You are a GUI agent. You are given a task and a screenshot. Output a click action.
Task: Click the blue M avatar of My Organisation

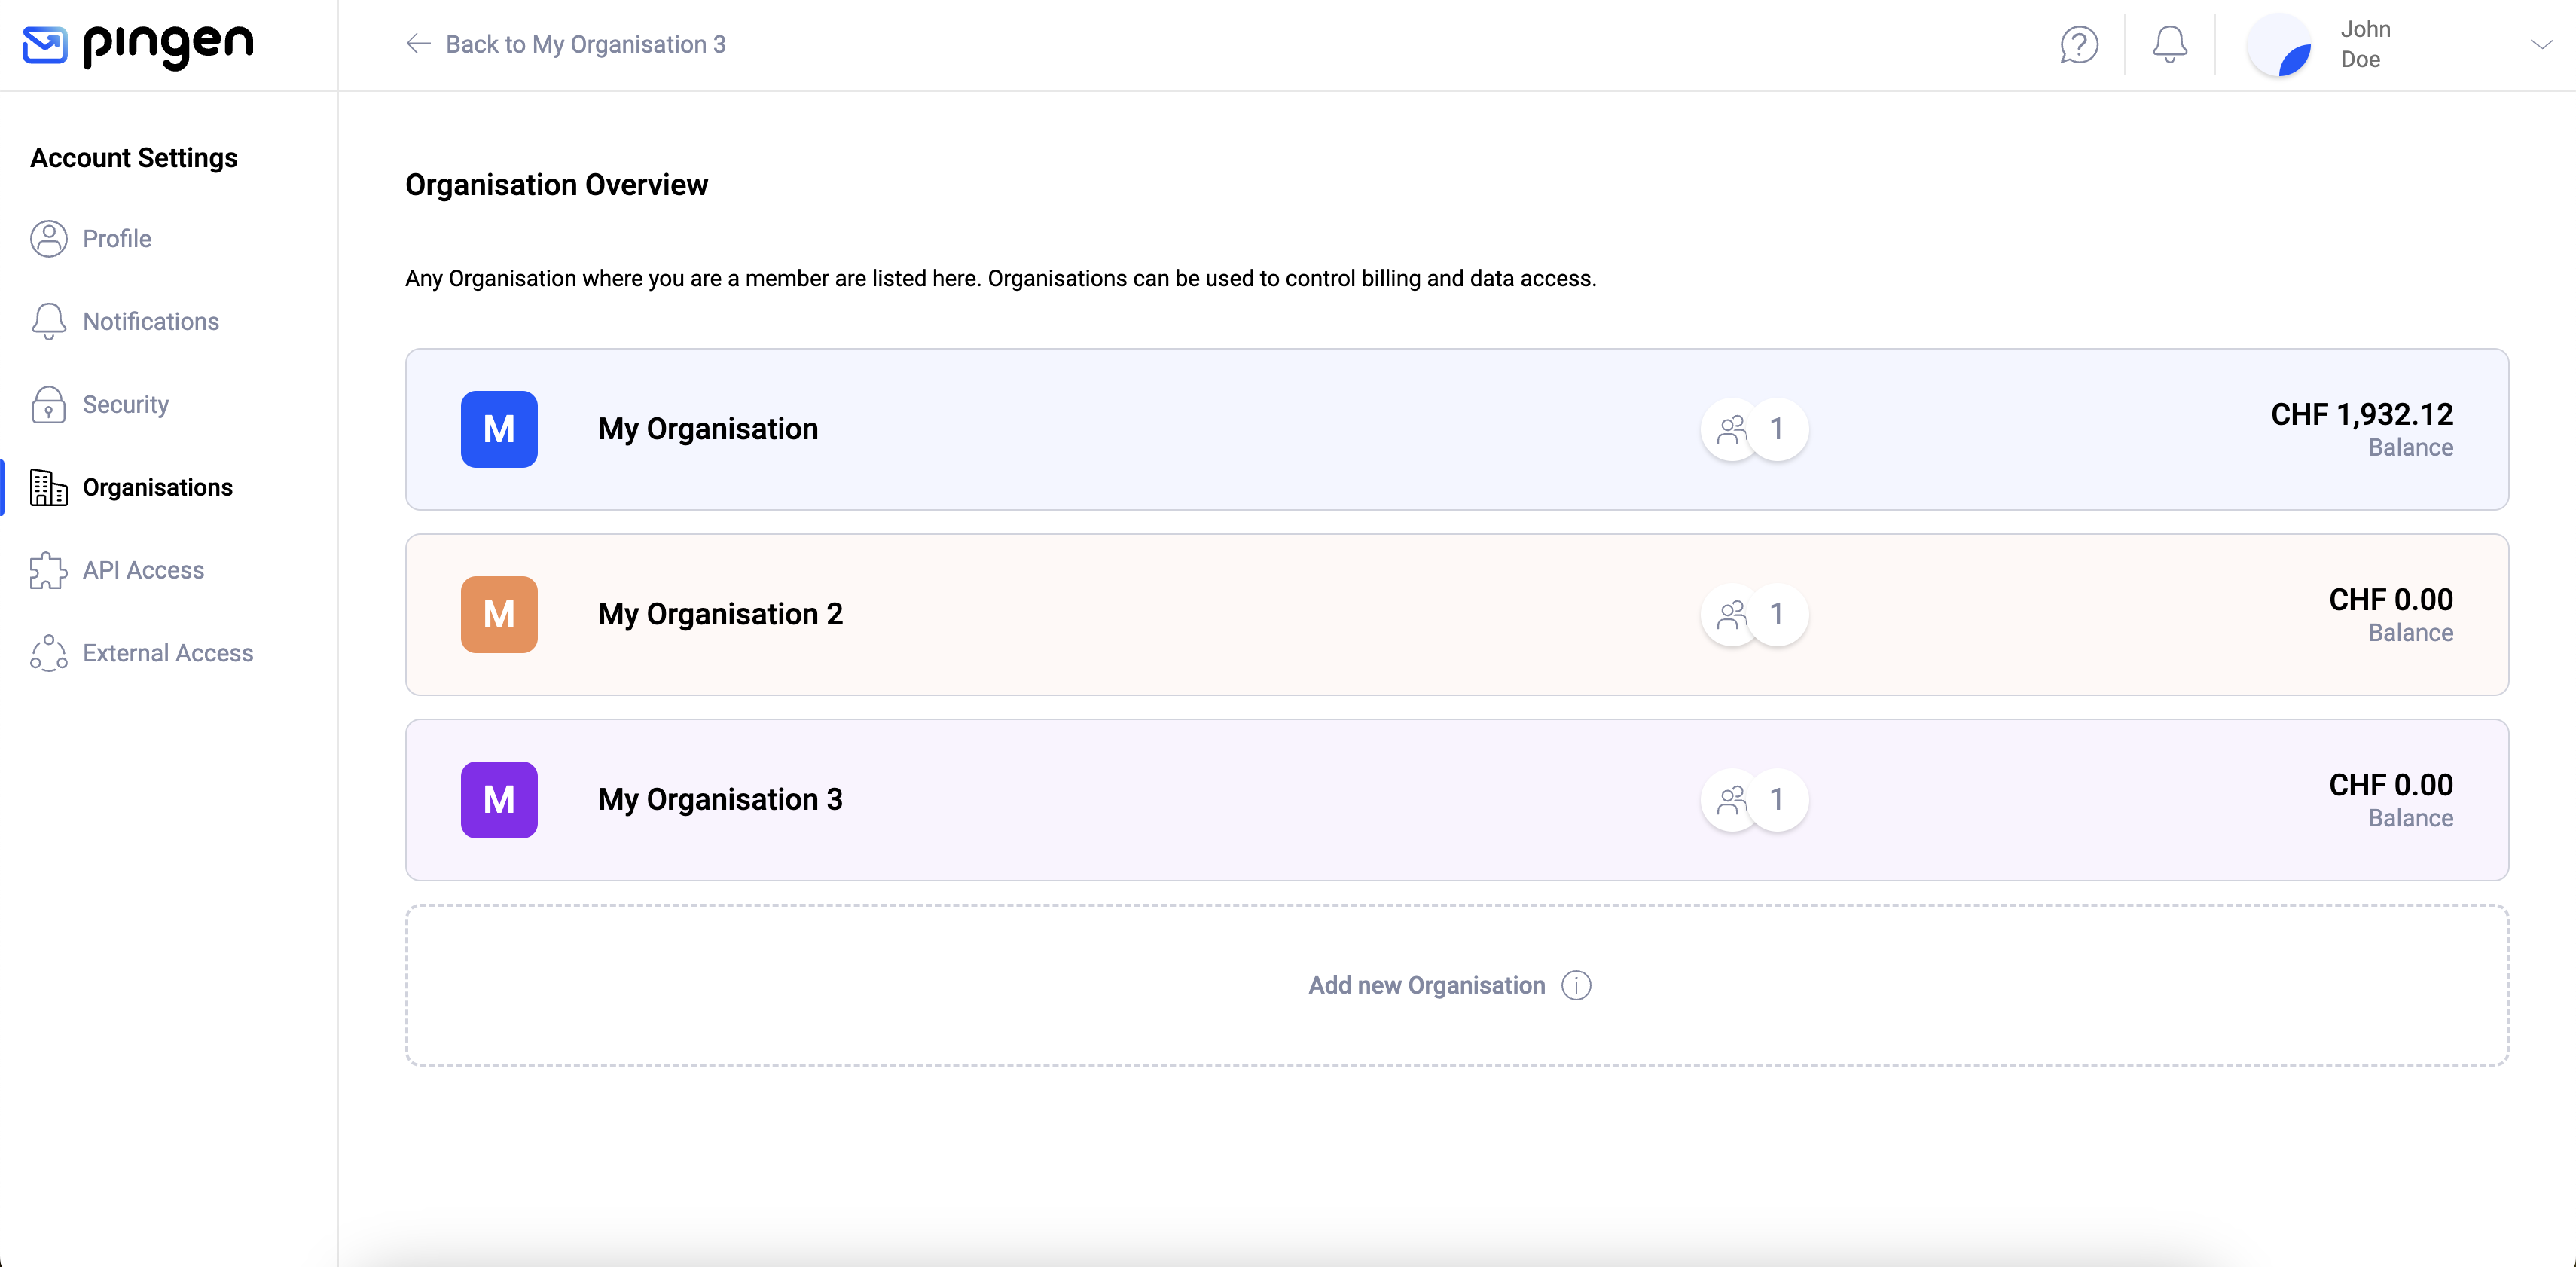click(x=499, y=429)
